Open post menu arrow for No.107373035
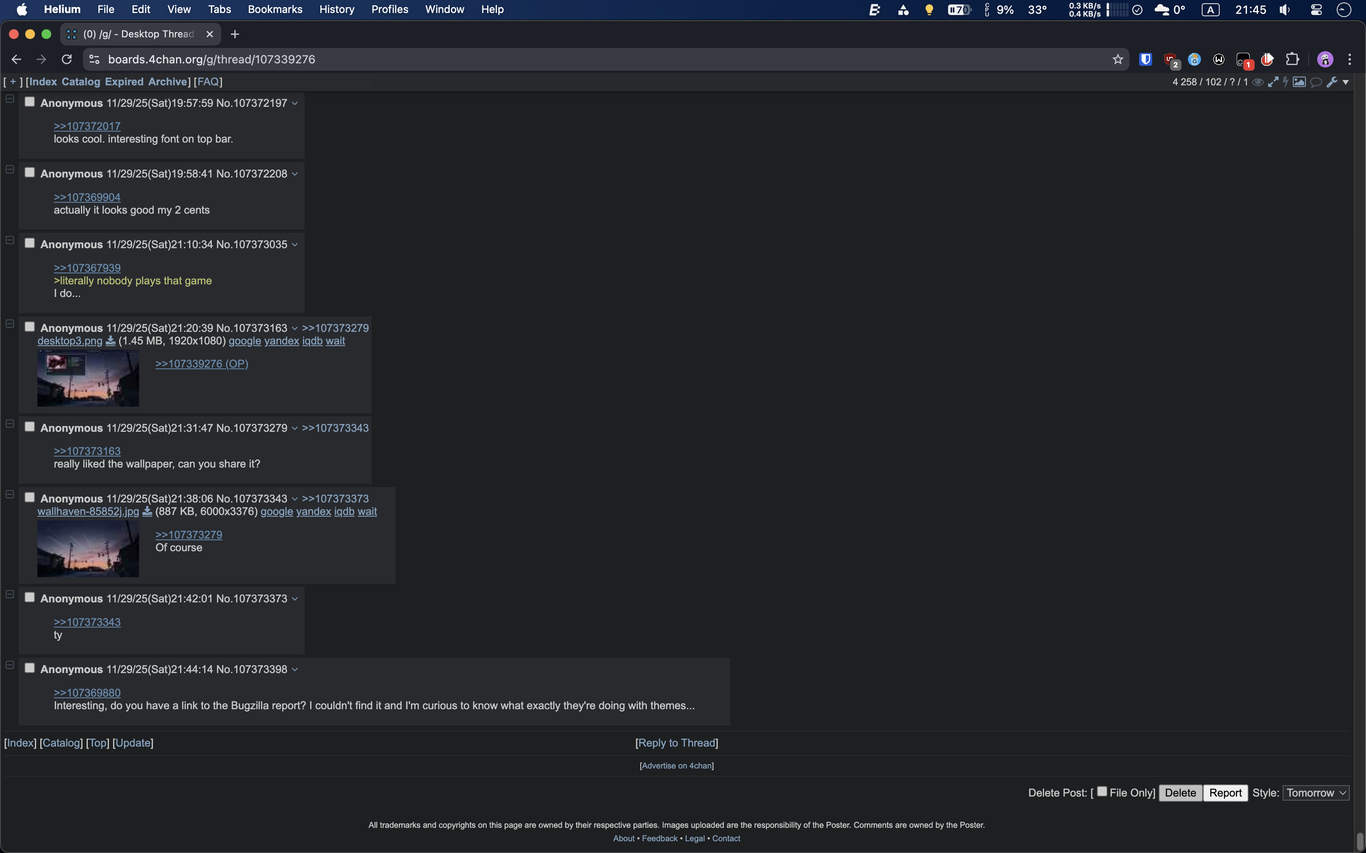1366x853 pixels. click(295, 245)
